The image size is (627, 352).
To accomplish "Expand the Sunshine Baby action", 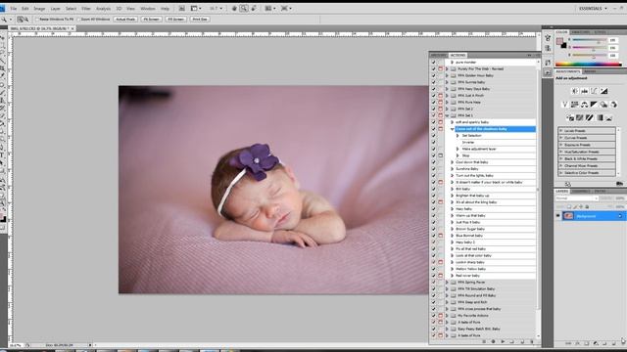I will coord(453,169).
